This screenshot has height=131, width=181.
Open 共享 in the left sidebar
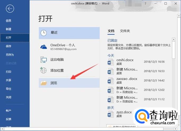click(x=8, y=80)
